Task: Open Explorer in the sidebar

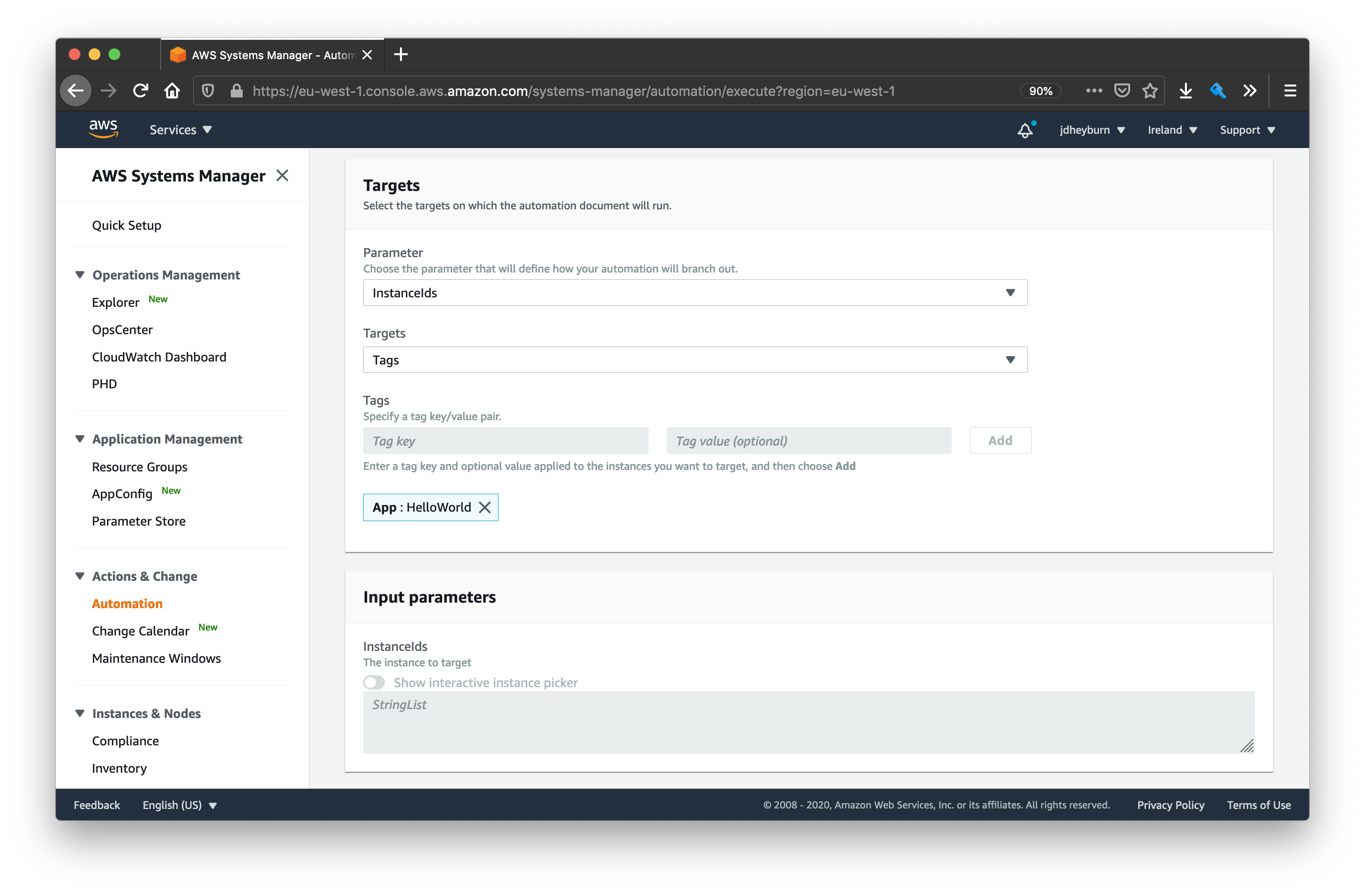Action: 115,302
